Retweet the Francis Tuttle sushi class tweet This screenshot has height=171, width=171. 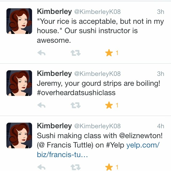(75, 168)
